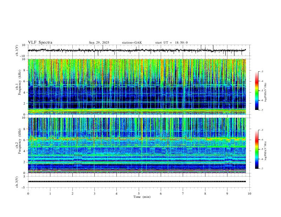Click the ch.1 spectrogram color bar
This screenshot has width=281, height=217.
(257, 91)
